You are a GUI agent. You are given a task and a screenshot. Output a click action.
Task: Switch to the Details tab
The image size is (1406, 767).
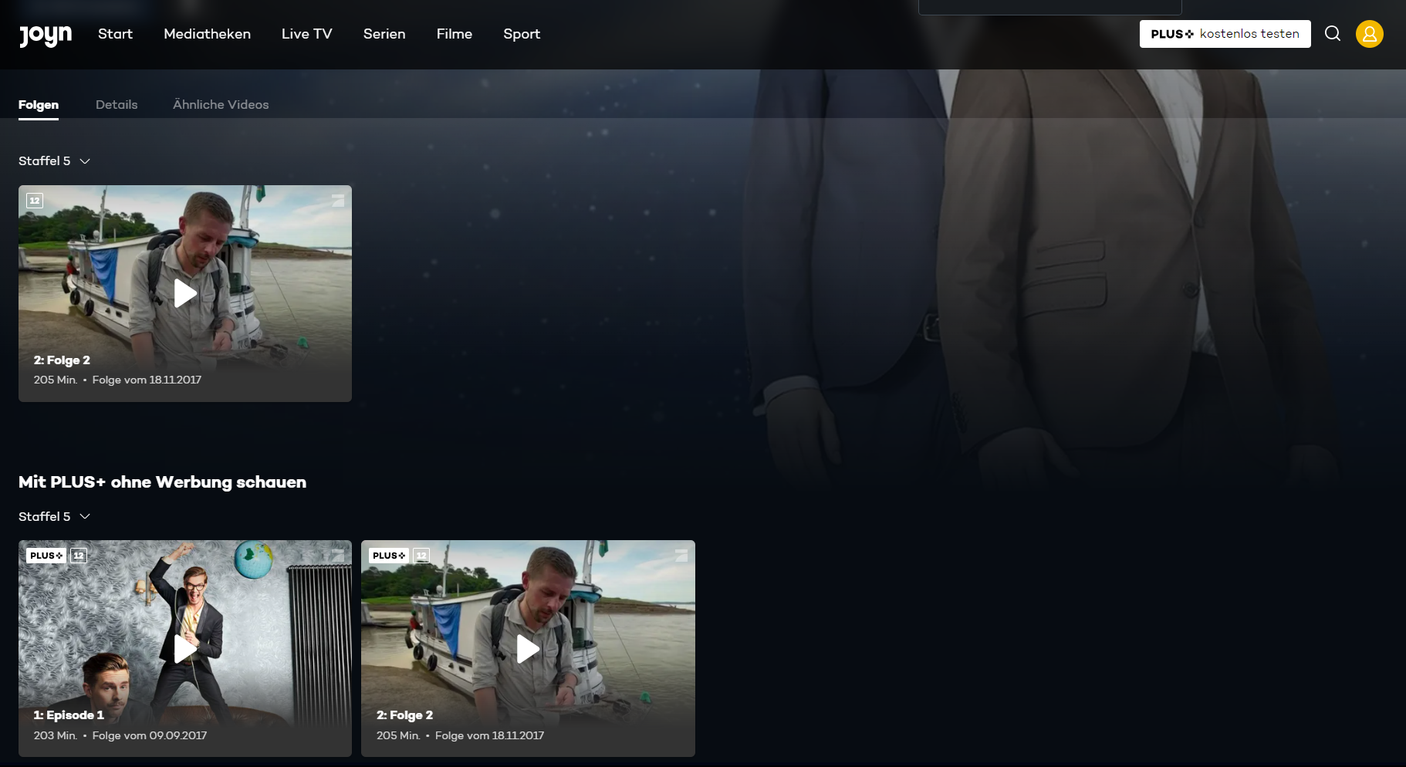click(x=117, y=105)
